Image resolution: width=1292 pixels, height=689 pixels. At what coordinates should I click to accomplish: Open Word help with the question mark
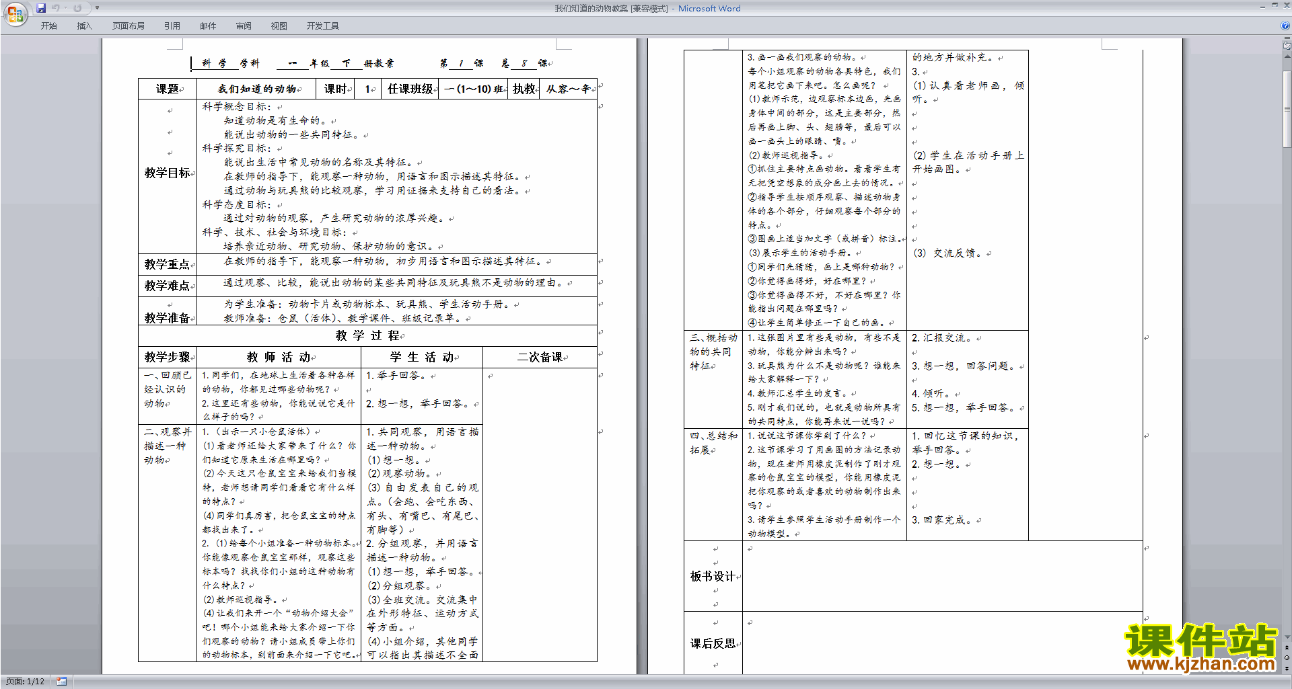(x=1285, y=26)
